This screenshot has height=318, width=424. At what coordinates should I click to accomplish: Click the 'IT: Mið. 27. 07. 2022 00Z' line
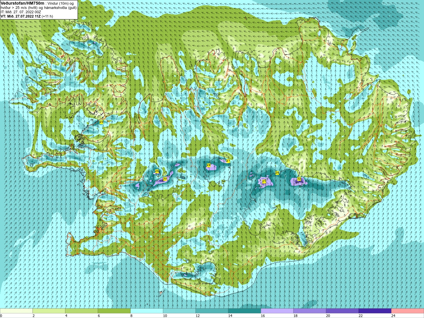coord(21,12)
